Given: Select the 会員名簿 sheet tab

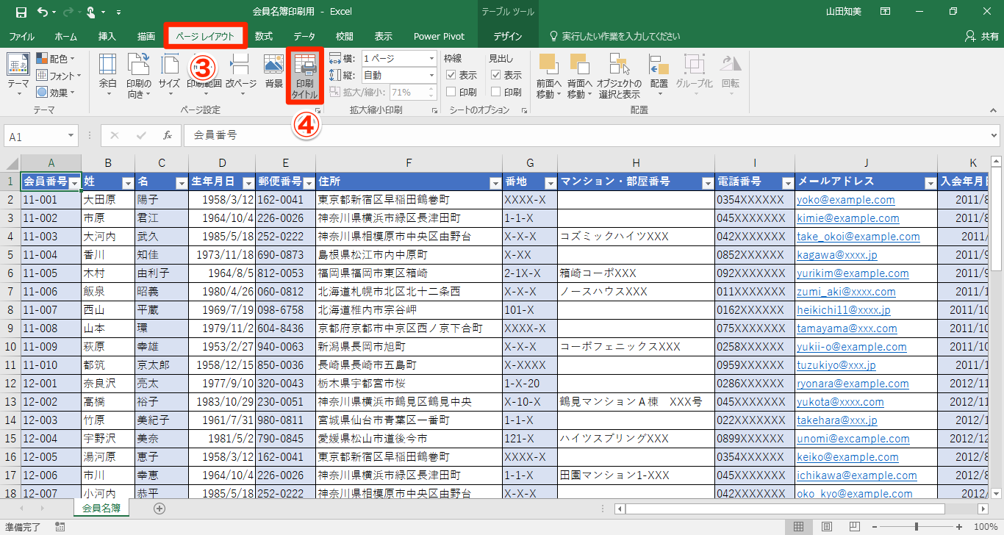Looking at the screenshot, I should 101,508.
